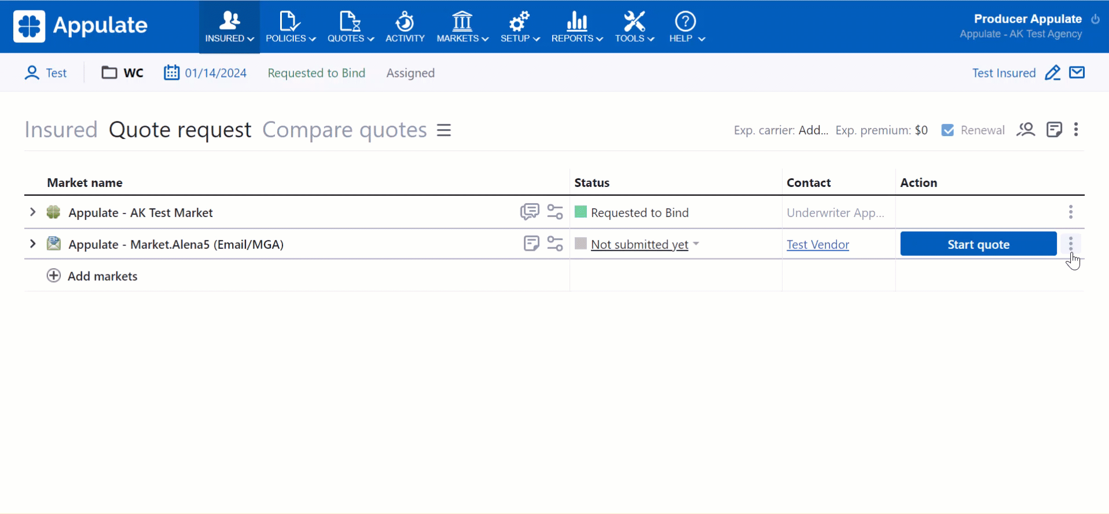Open the Markets menu
Viewport: 1109px width, 514px height.
(x=462, y=27)
